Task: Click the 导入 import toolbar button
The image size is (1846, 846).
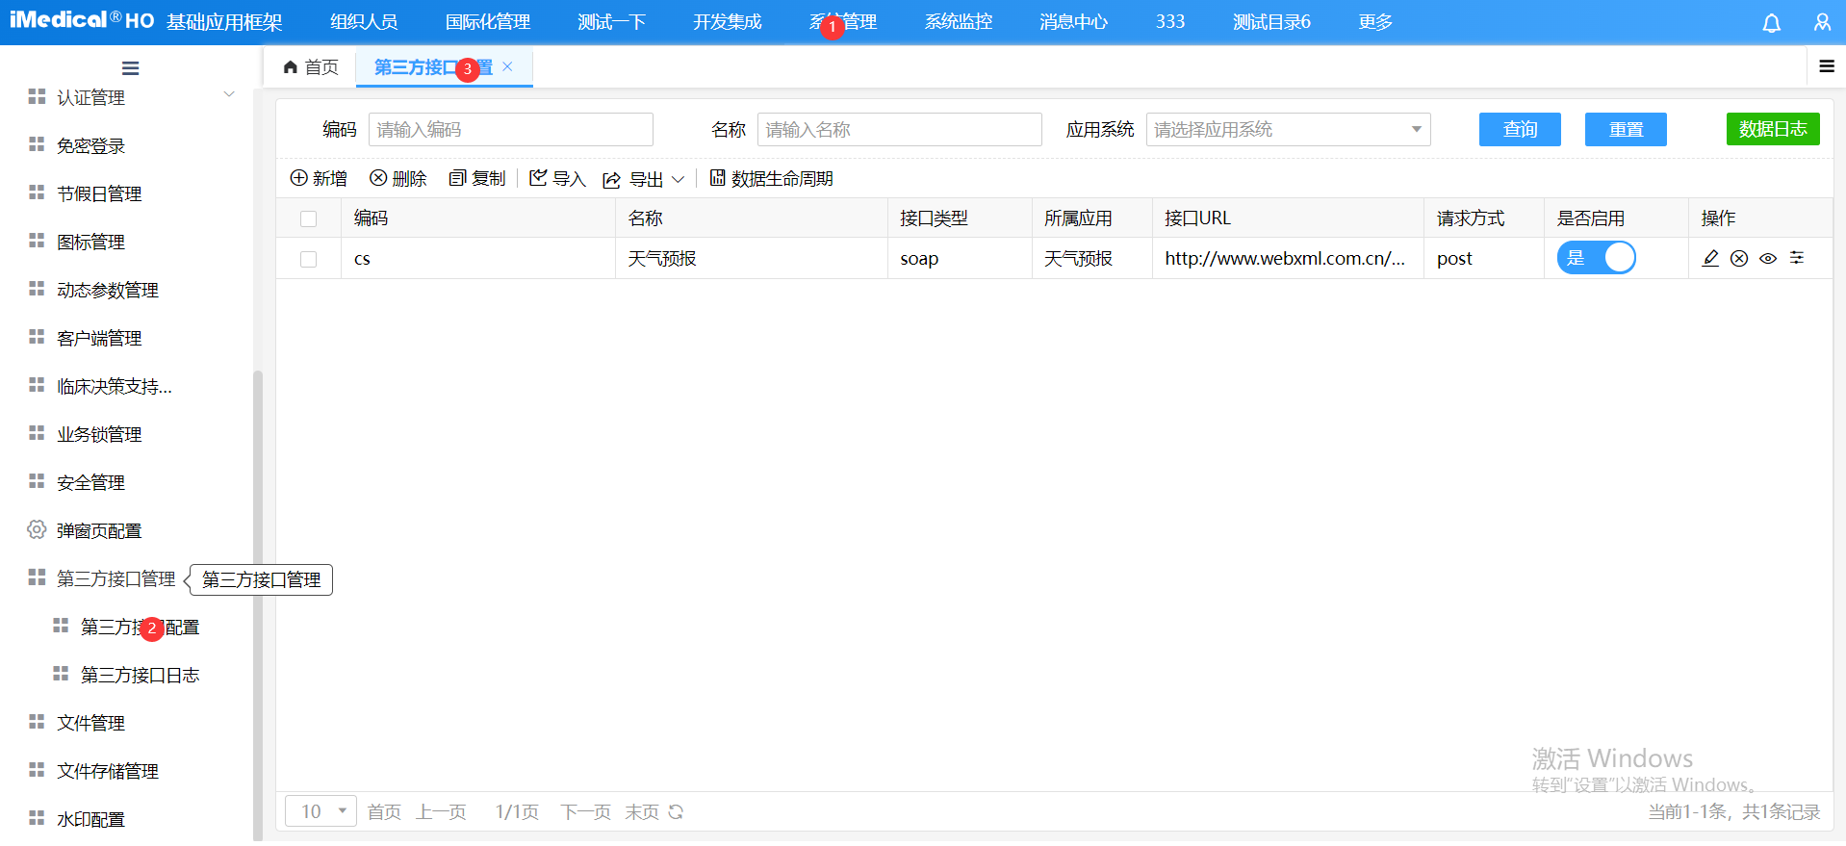Action: (557, 178)
